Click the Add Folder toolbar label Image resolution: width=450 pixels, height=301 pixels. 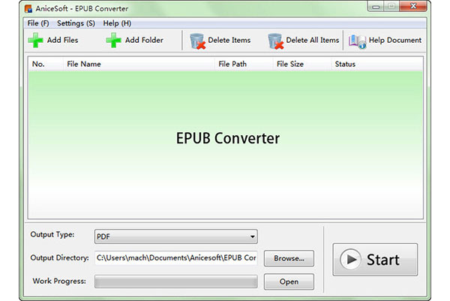click(144, 40)
